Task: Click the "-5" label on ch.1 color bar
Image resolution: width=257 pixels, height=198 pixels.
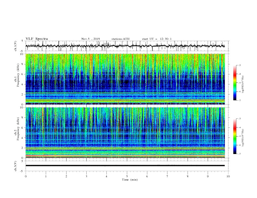Action: 239,83
